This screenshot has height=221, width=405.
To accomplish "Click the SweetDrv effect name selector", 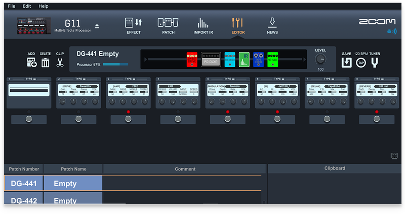I will point(86,86).
